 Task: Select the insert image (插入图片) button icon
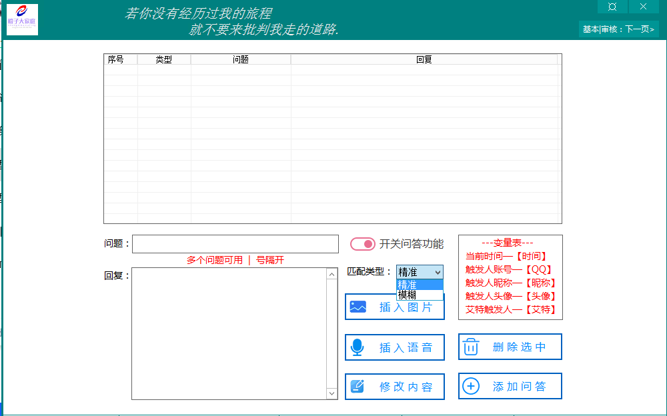tap(358, 307)
